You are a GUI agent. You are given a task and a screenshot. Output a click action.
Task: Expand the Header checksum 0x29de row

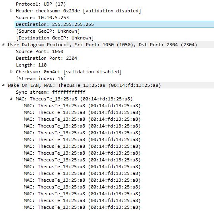point(12,11)
